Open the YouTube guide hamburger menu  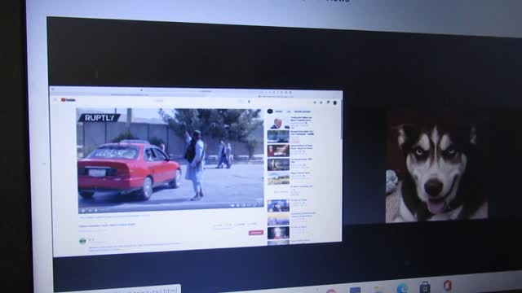coord(55,99)
